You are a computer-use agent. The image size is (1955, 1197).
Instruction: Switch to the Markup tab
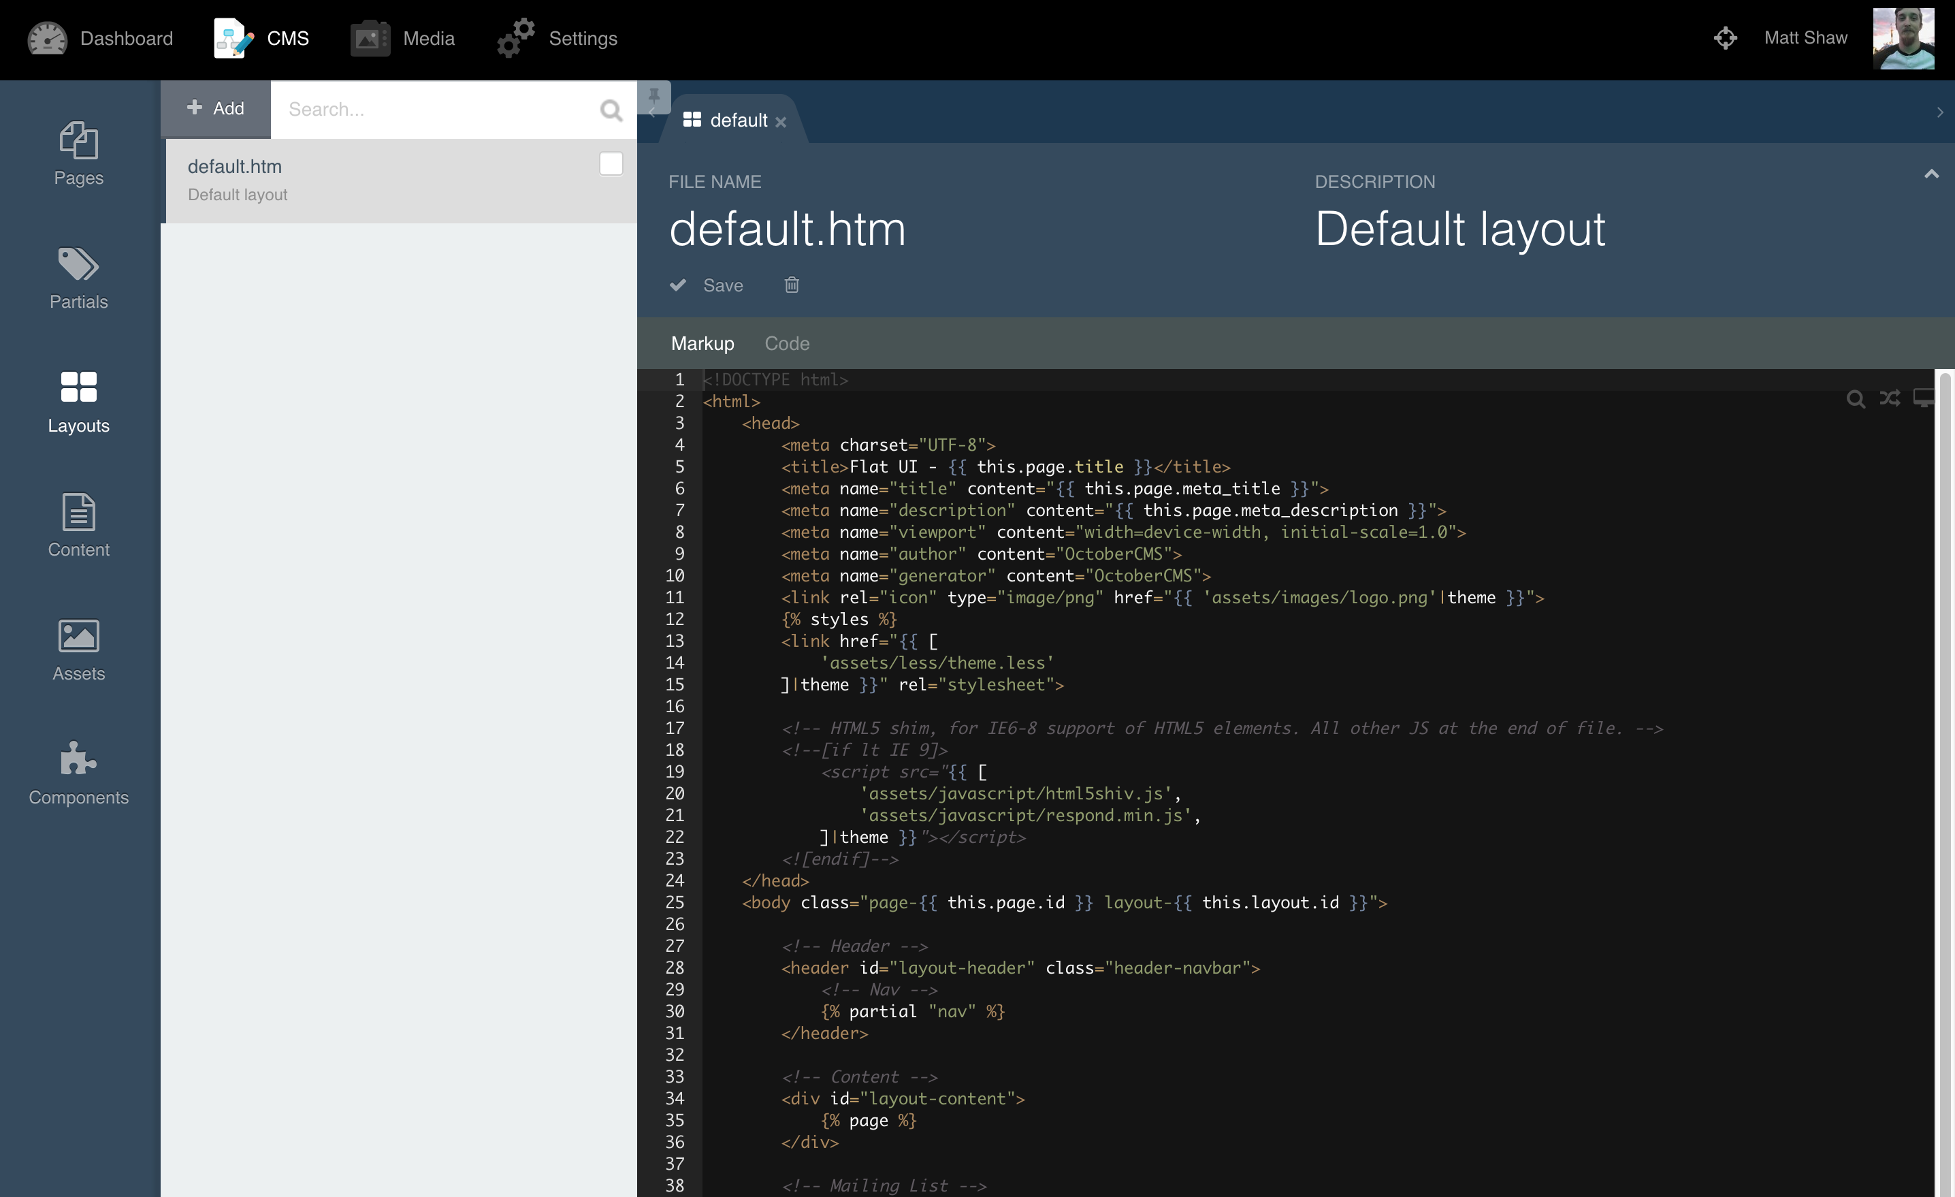[702, 343]
